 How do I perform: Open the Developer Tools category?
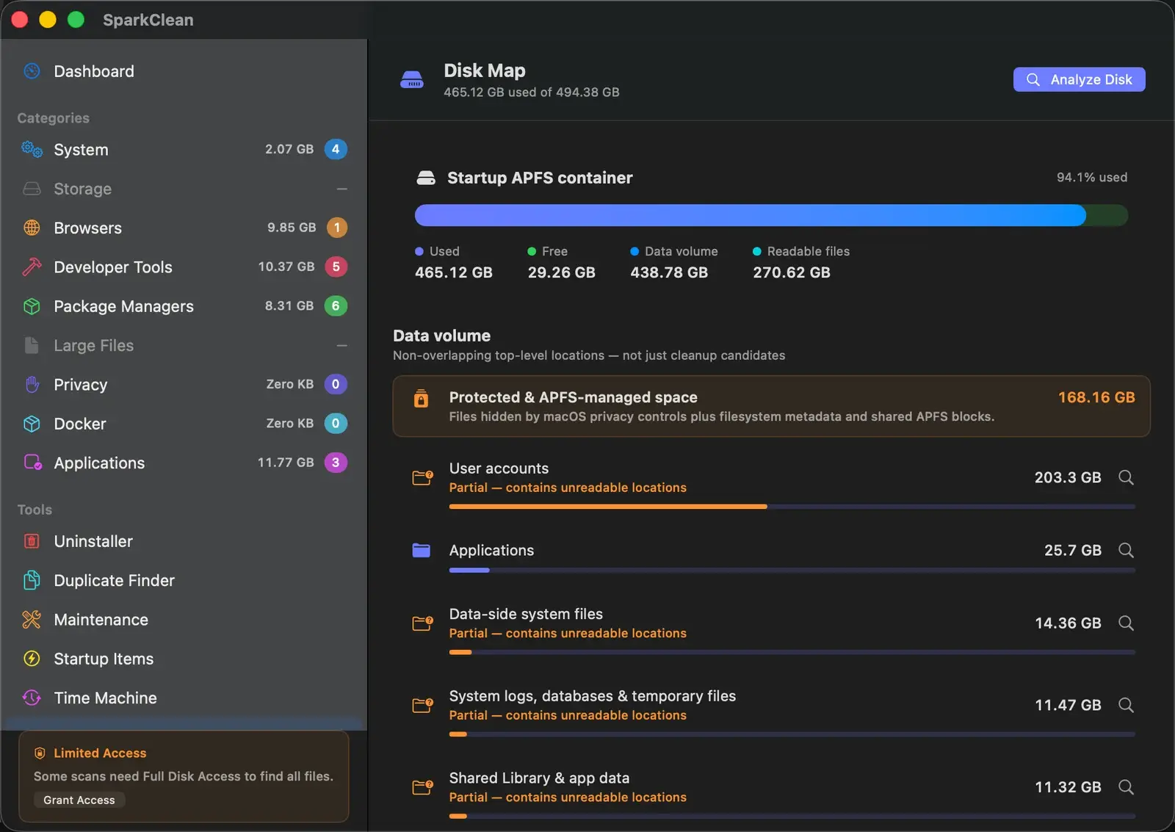(x=184, y=267)
